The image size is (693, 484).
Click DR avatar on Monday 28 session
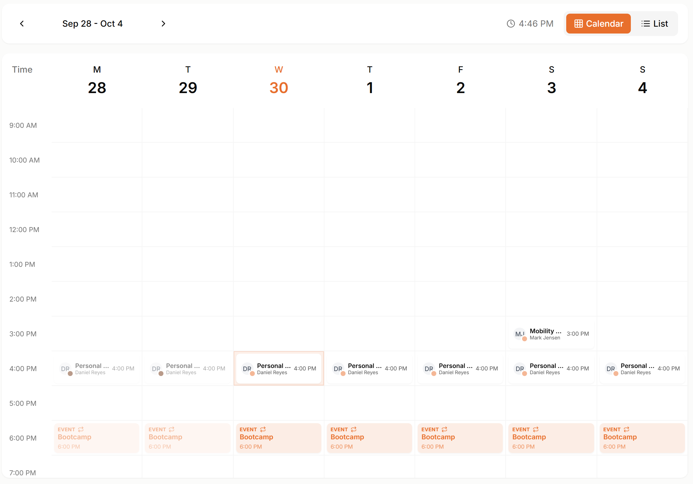point(65,369)
